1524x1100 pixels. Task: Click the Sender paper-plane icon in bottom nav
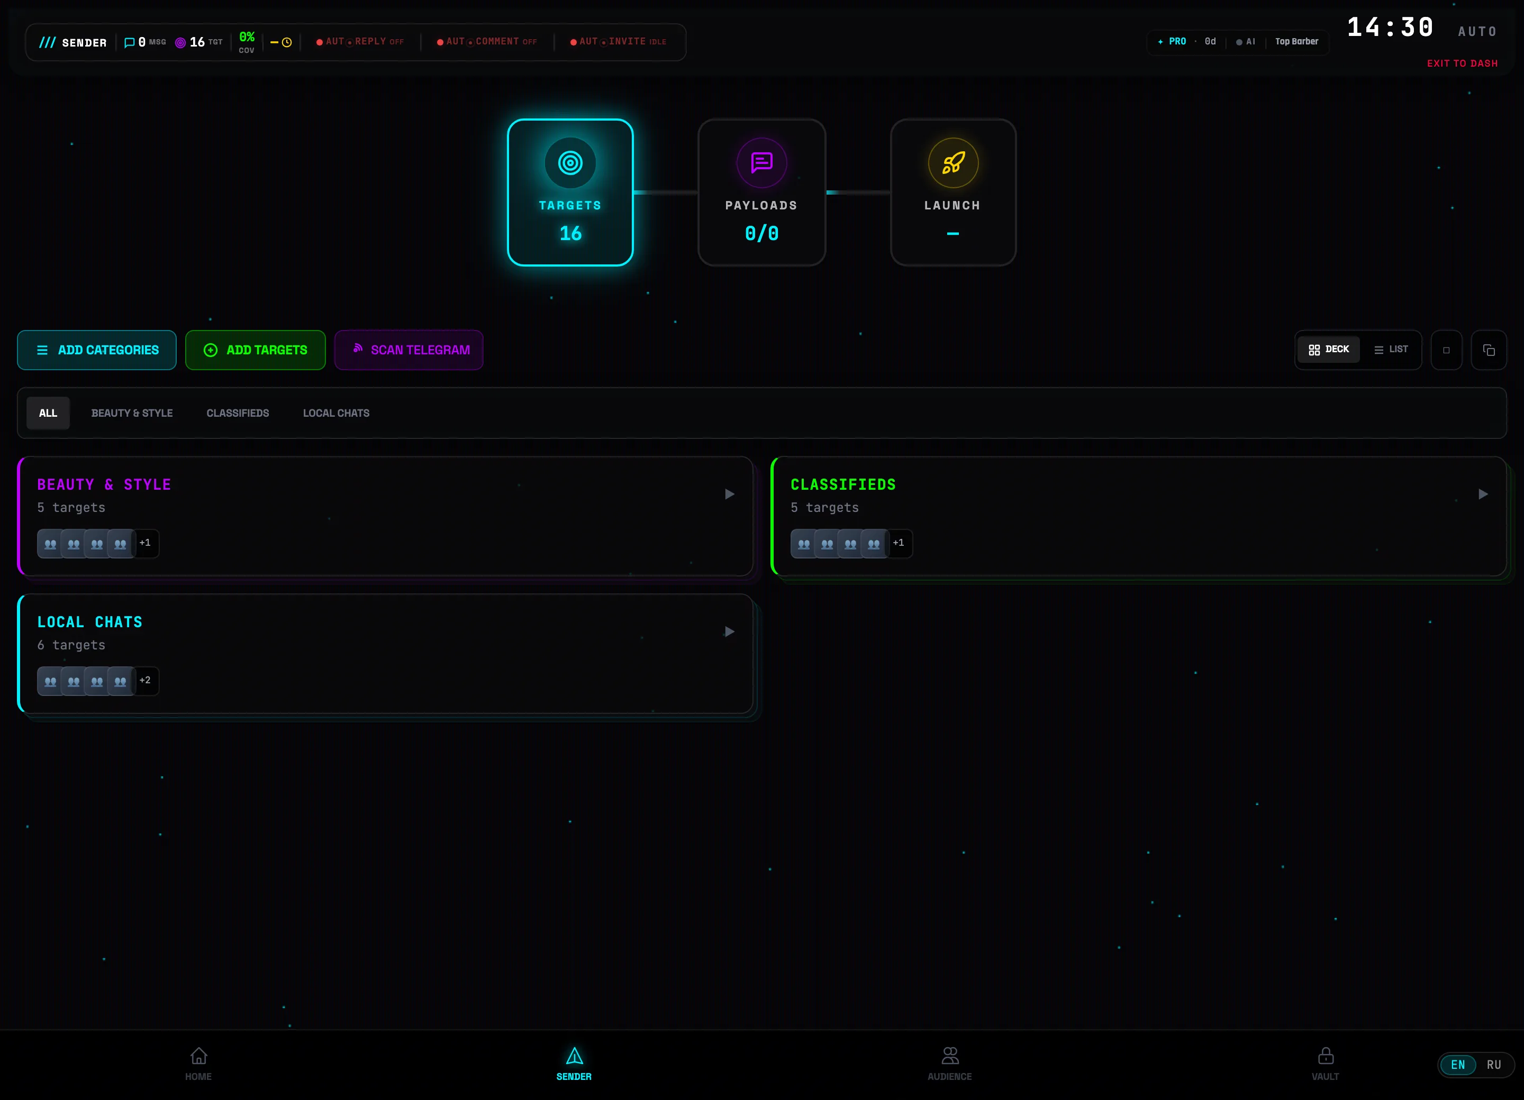574,1056
